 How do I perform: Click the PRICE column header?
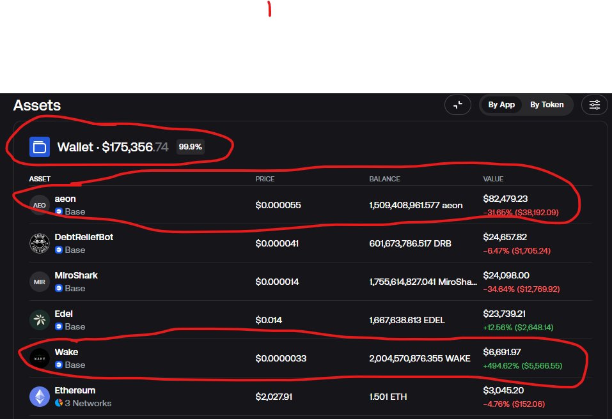(x=265, y=179)
